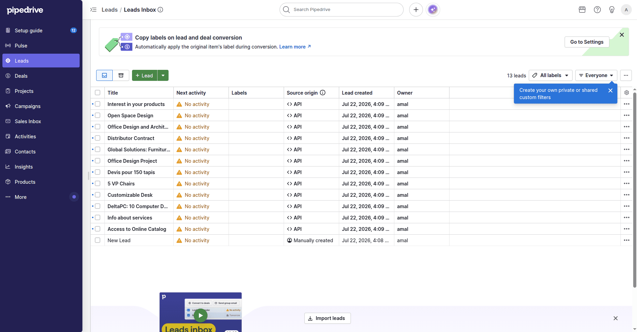637x332 pixels.
Task: Play the Leads inbox video
Action: [x=201, y=315]
